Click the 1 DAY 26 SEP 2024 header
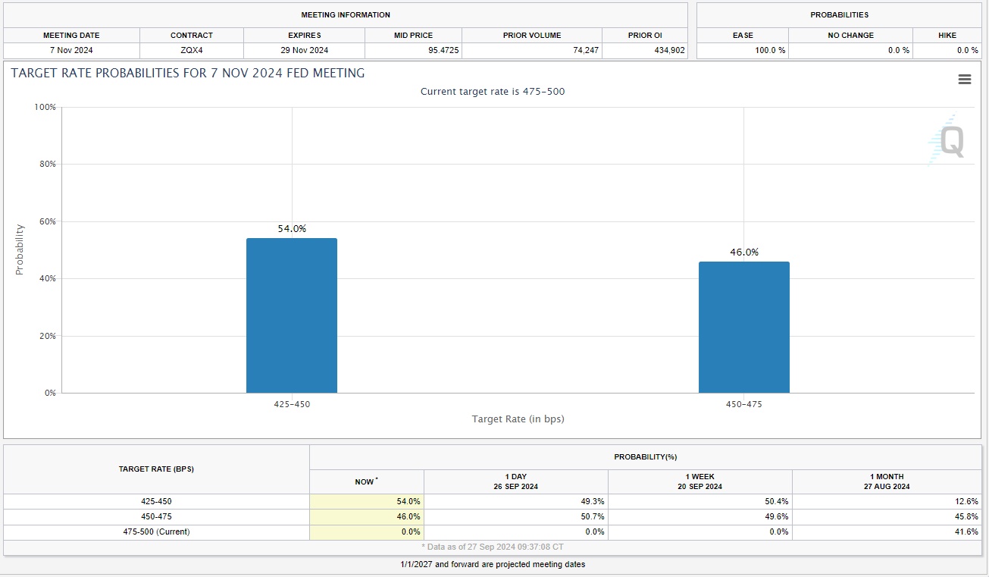Screen dimensions: 989x577 coord(515,481)
